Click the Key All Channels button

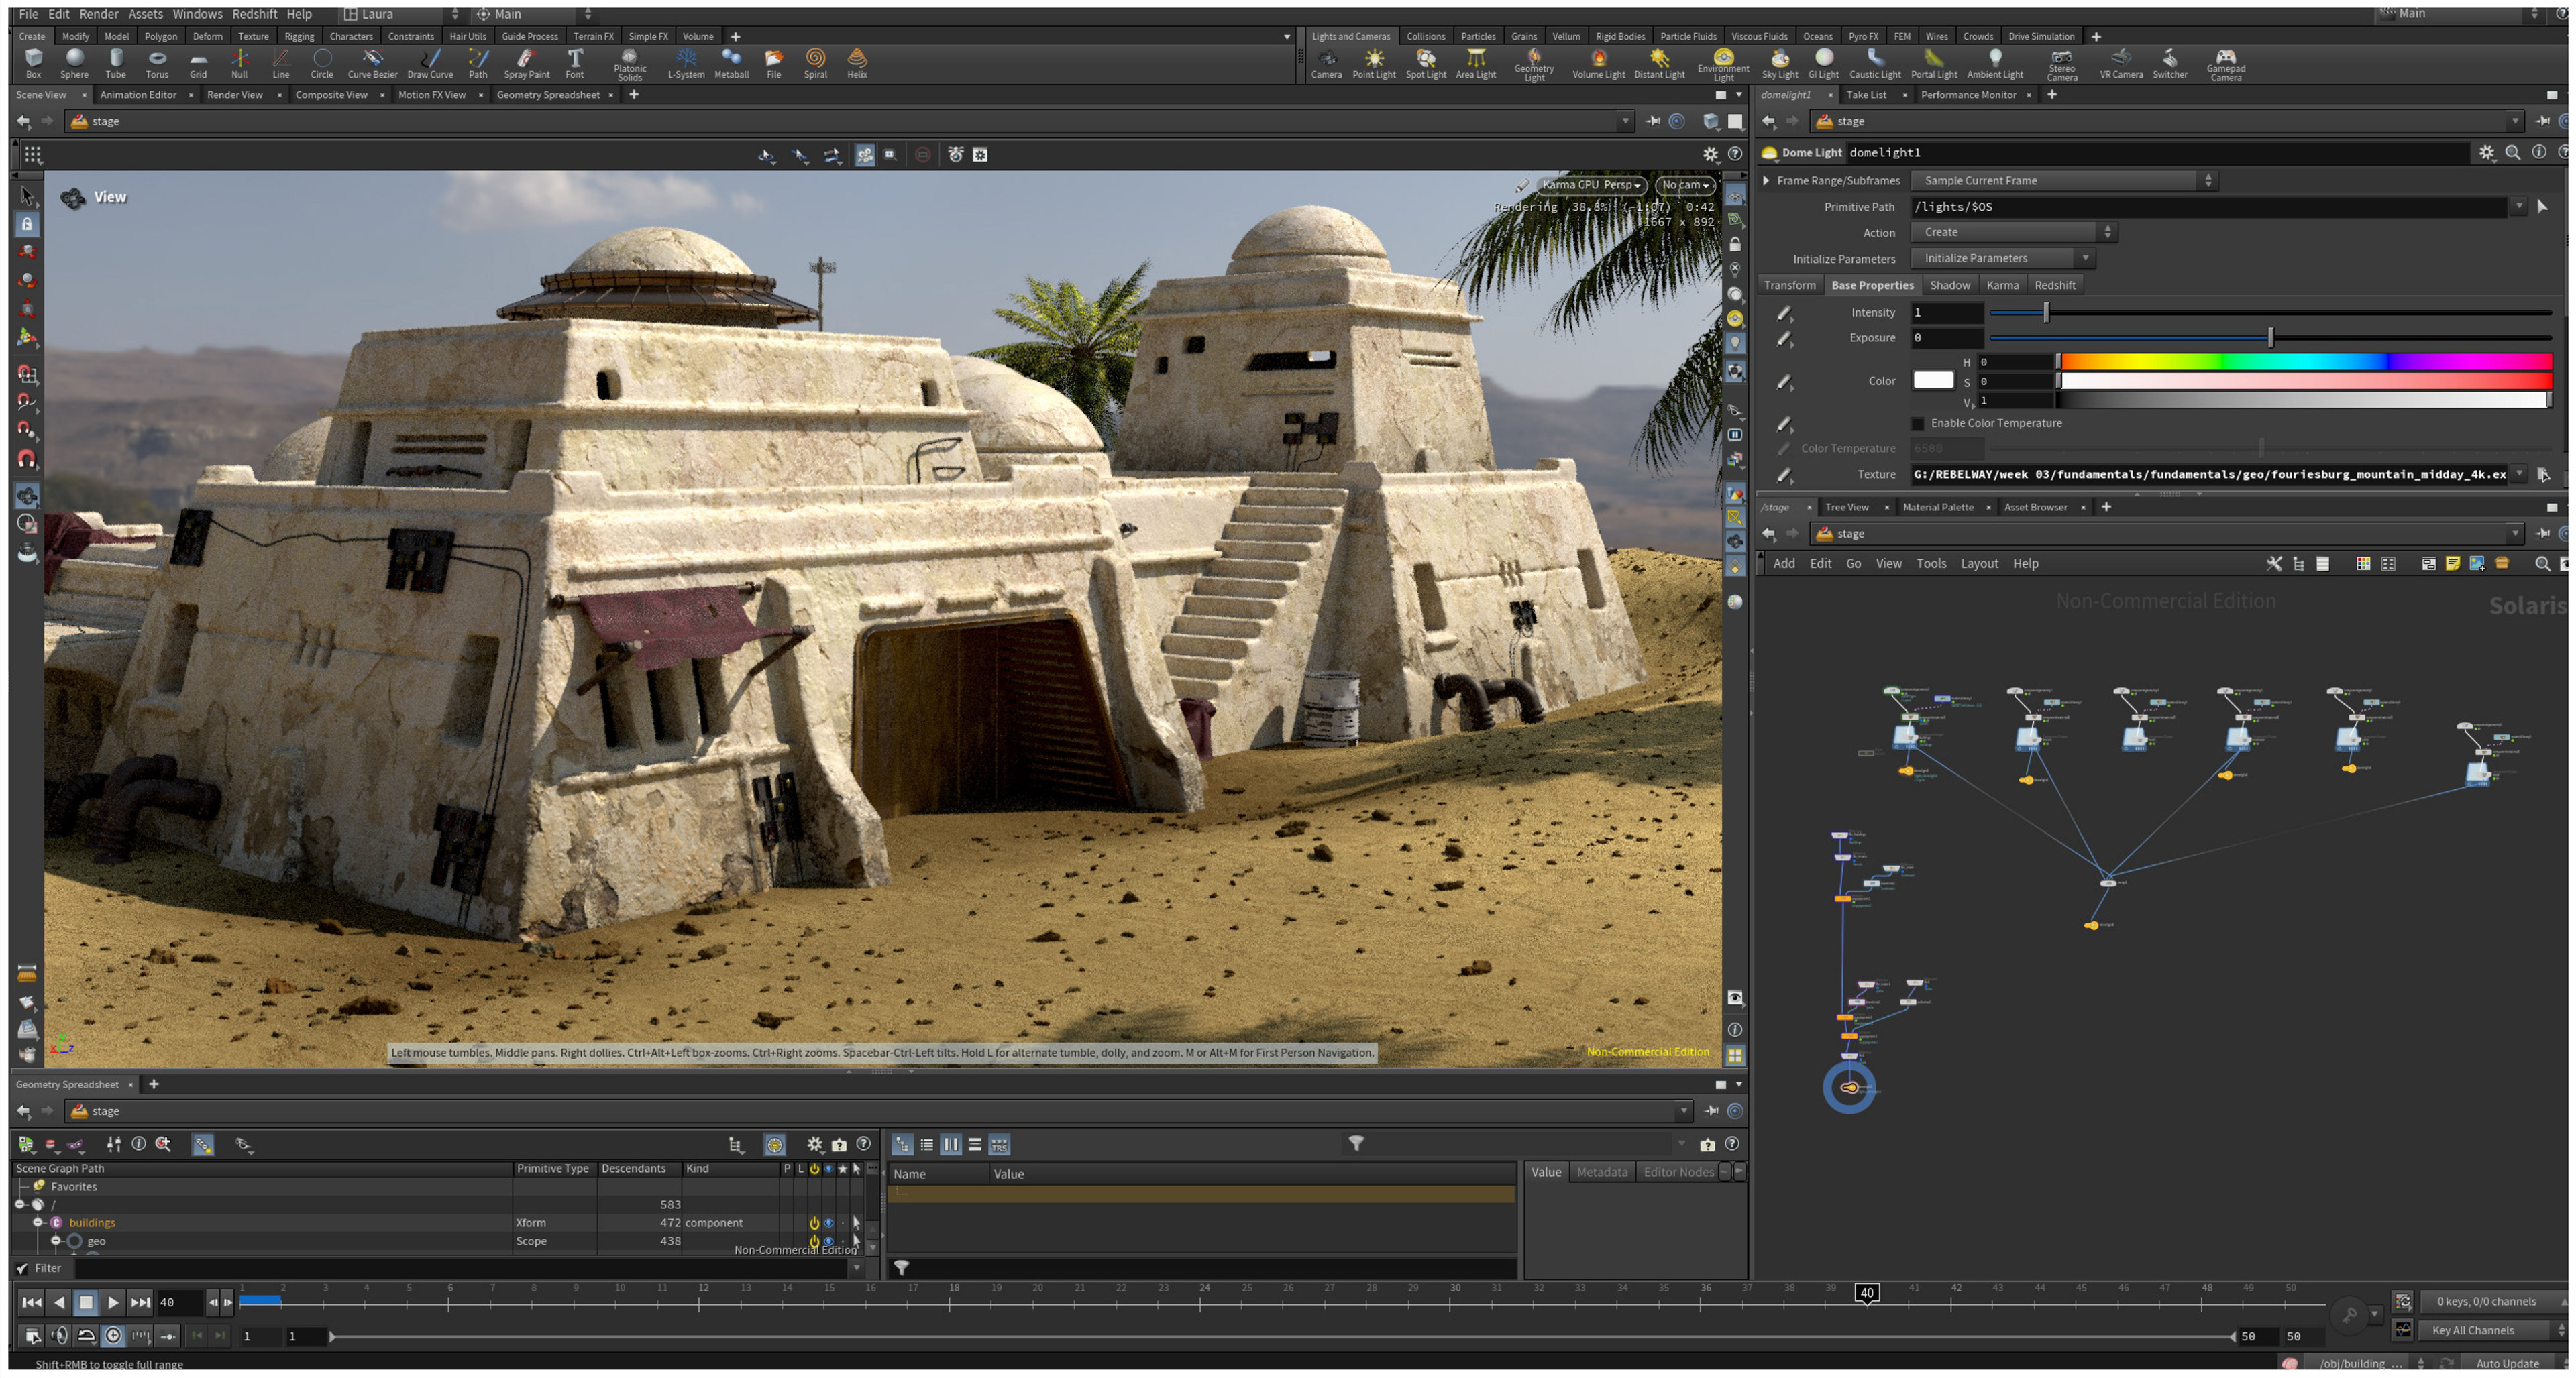(x=2472, y=1330)
